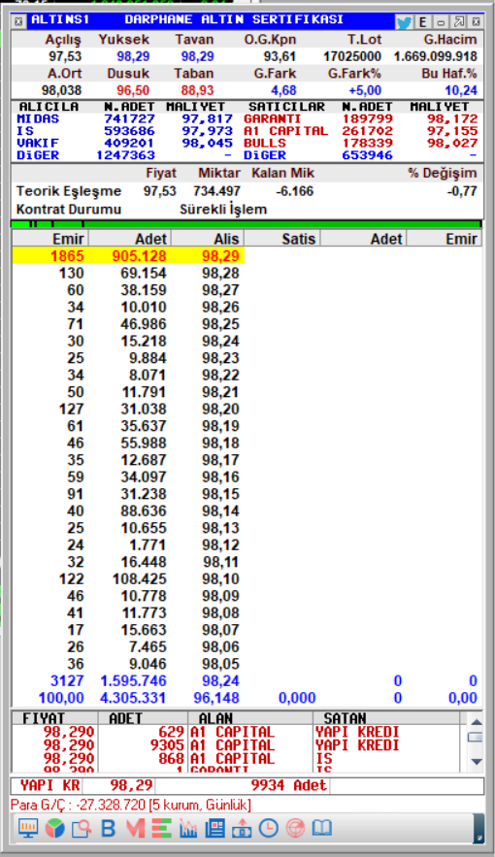
Task: Click the trades list up arrow
Action: click(x=476, y=721)
